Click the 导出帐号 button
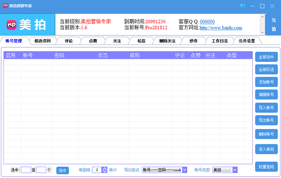The width and height of the screenshot is (281, 178). coord(266,120)
